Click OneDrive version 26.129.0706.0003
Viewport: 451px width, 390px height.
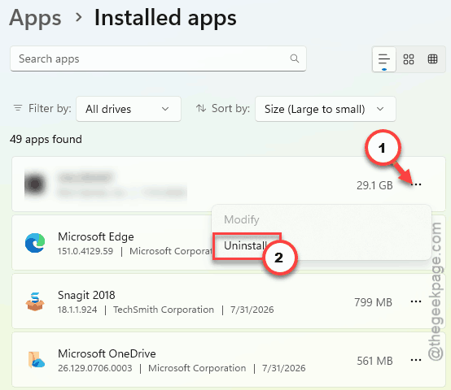pyautogui.click(x=95, y=368)
